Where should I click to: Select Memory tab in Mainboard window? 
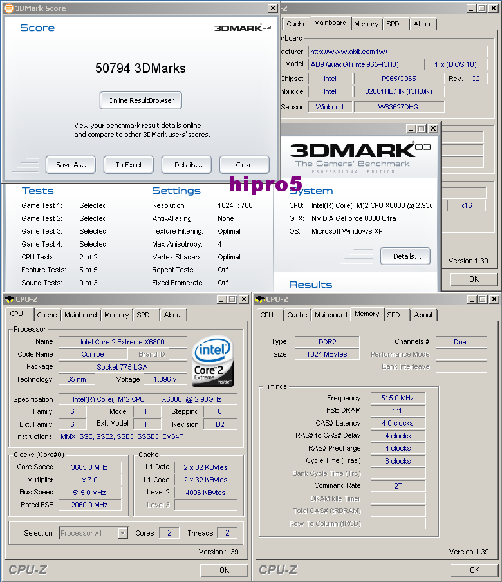tap(366, 24)
